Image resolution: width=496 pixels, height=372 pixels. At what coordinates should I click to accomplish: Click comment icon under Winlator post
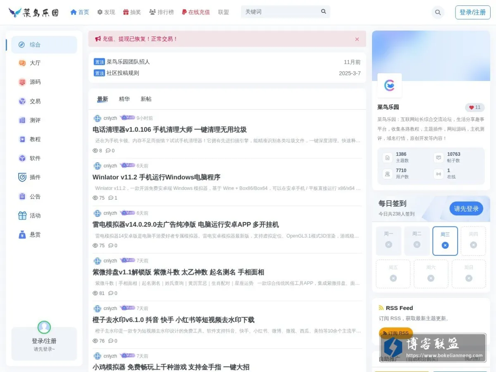point(111,198)
